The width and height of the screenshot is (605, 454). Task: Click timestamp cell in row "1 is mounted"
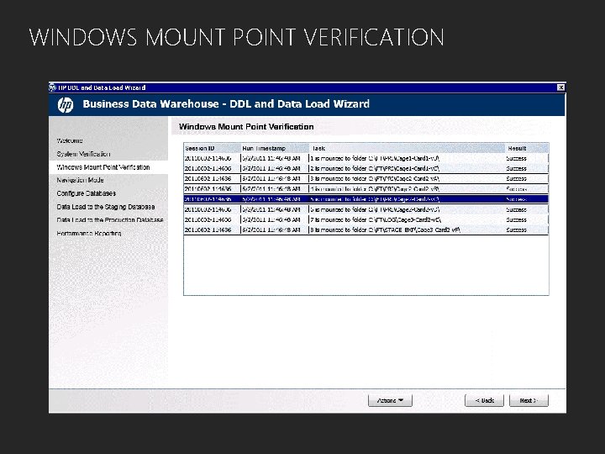tap(271, 158)
